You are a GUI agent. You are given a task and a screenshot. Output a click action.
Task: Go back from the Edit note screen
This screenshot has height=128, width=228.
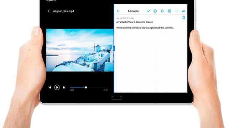pos(118,11)
